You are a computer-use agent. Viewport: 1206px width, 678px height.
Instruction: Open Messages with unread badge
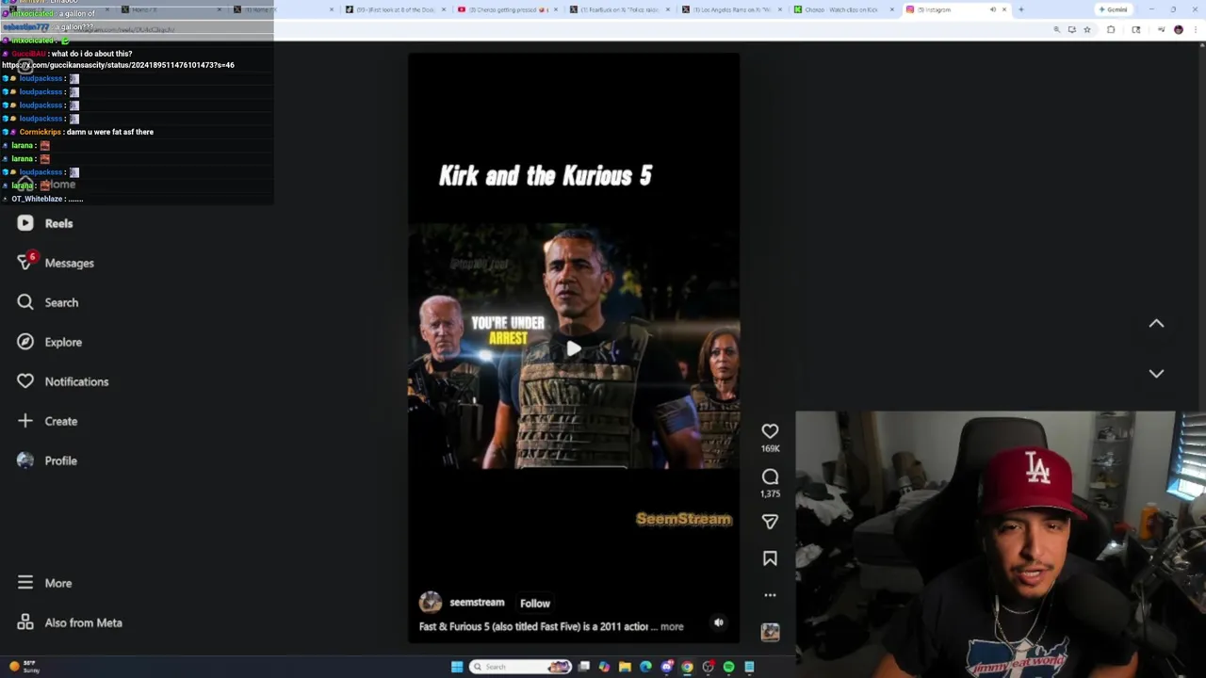point(56,263)
